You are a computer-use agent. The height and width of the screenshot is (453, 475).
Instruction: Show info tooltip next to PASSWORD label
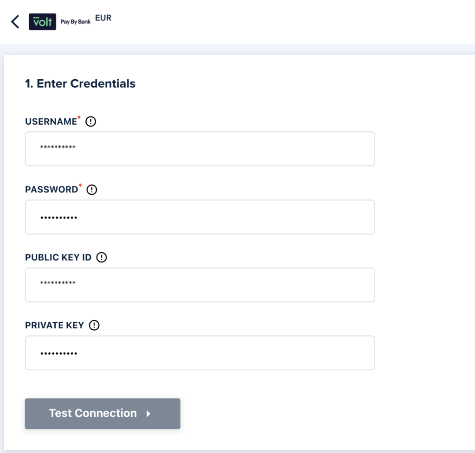tap(92, 190)
